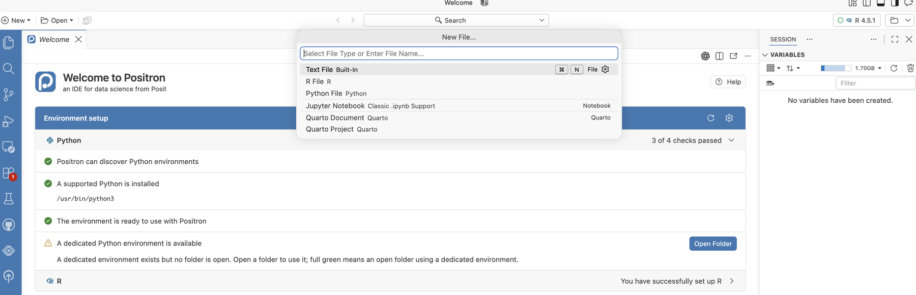Open the variables sorting dropdown
The image size is (916, 295).
[793, 68]
